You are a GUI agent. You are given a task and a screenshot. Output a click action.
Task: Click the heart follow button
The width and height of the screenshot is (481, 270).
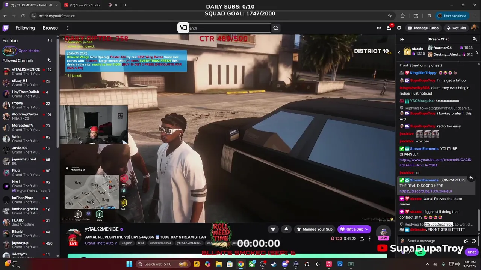pyautogui.click(x=273, y=229)
